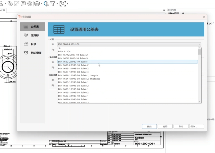Open the 目录 section in sidebar

(x=32, y=44)
